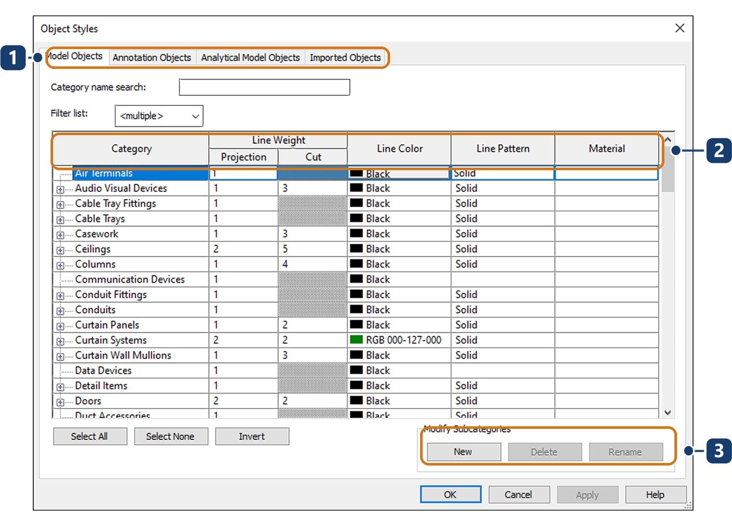Expand the Ceilings category
This screenshot has width=732, height=526.
point(60,250)
